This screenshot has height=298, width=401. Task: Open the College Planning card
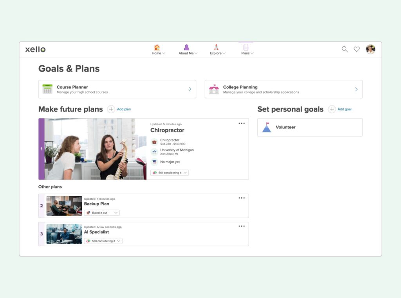click(284, 89)
